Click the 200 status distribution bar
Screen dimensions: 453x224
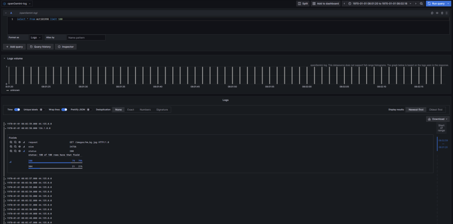(55, 162)
